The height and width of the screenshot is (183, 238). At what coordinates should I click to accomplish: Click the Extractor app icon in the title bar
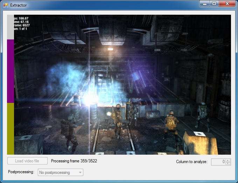(x=6, y=5)
